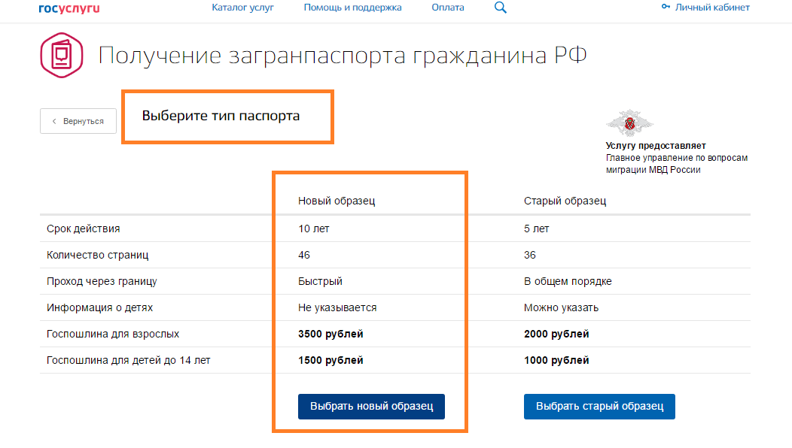Viewport: 792px width, 448px height.
Task: Click the Госпошлина для взрослых row label
Action: (x=113, y=334)
